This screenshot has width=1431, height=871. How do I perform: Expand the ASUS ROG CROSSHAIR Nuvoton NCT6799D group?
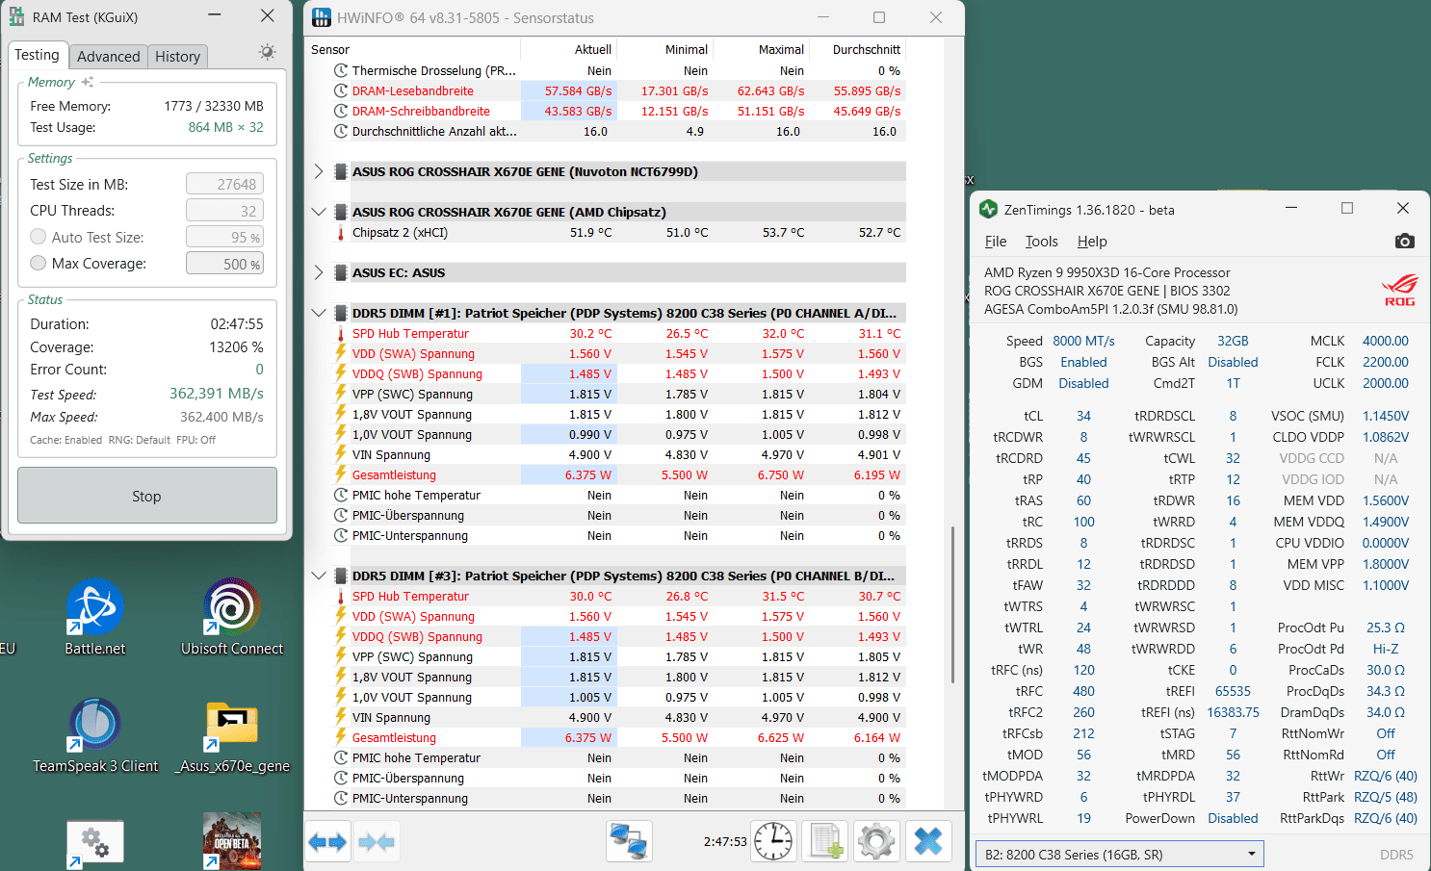click(319, 171)
